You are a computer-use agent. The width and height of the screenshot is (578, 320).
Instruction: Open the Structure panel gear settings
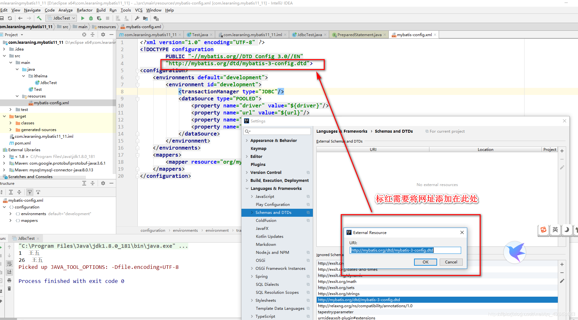pyautogui.click(x=103, y=183)
